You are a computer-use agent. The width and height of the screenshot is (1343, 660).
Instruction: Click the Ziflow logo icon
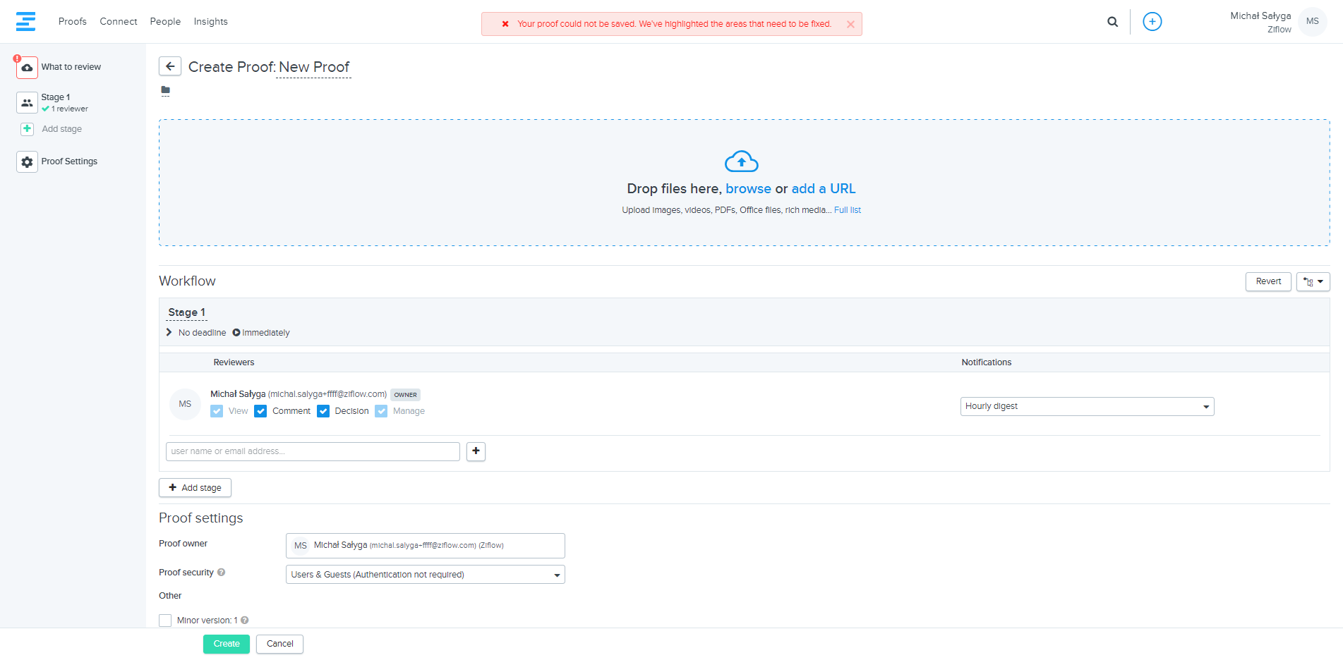coord(25,22)
